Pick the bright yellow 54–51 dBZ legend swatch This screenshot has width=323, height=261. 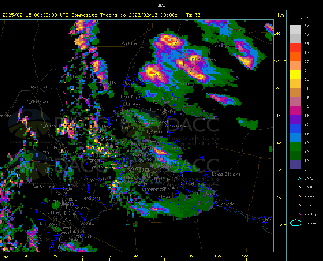[x=296, y=75]
